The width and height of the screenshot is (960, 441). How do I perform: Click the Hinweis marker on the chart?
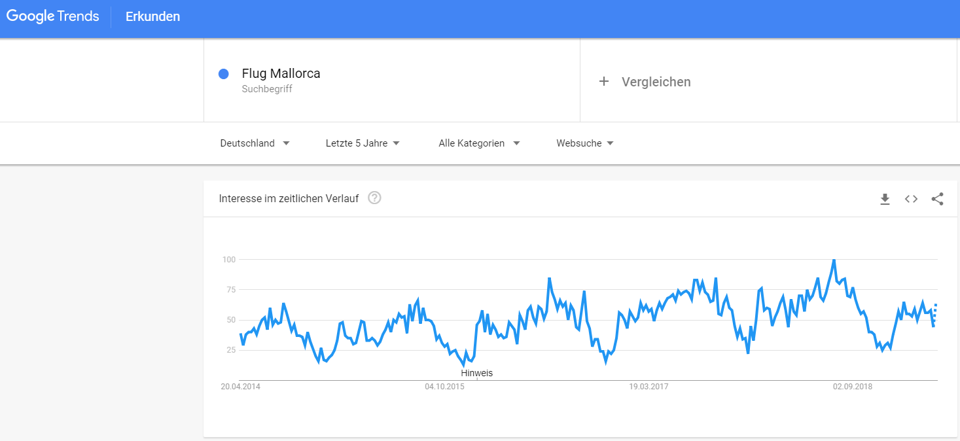477,374
